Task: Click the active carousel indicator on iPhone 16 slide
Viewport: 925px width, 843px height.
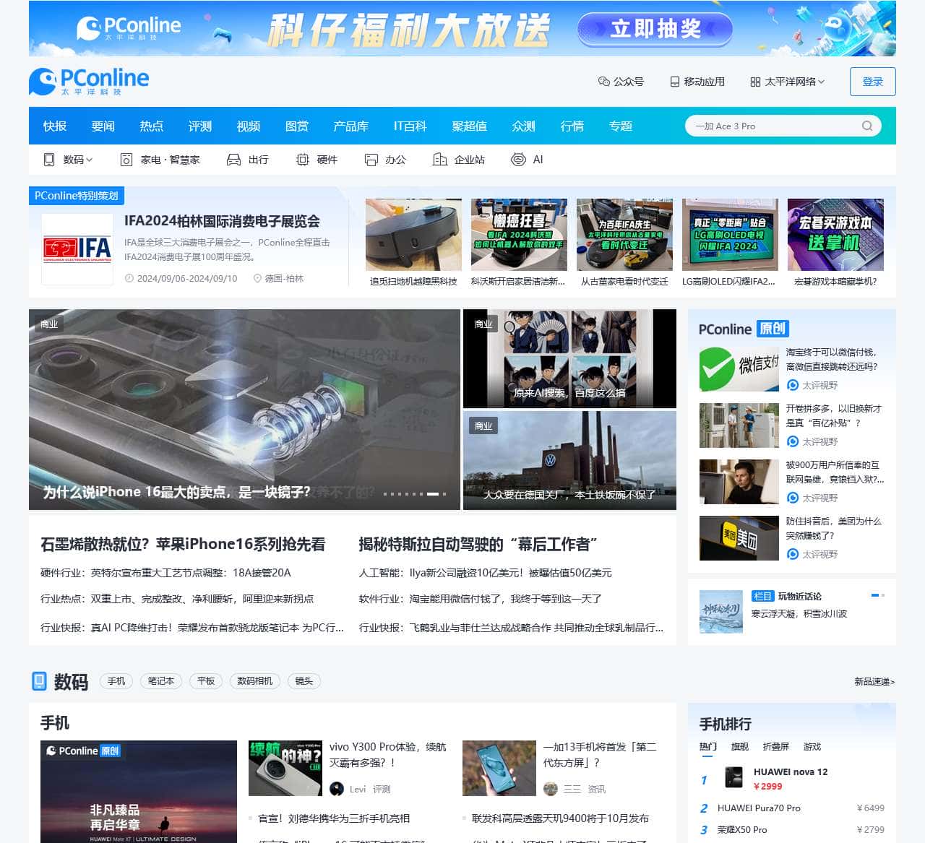Action: point(433,494)
